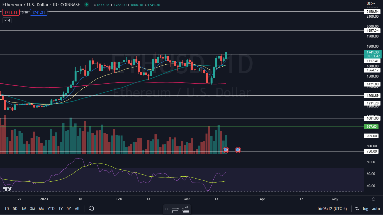
Task: Click the low value 1666.16
Action: pyautogui.click(x=137, y=5)
